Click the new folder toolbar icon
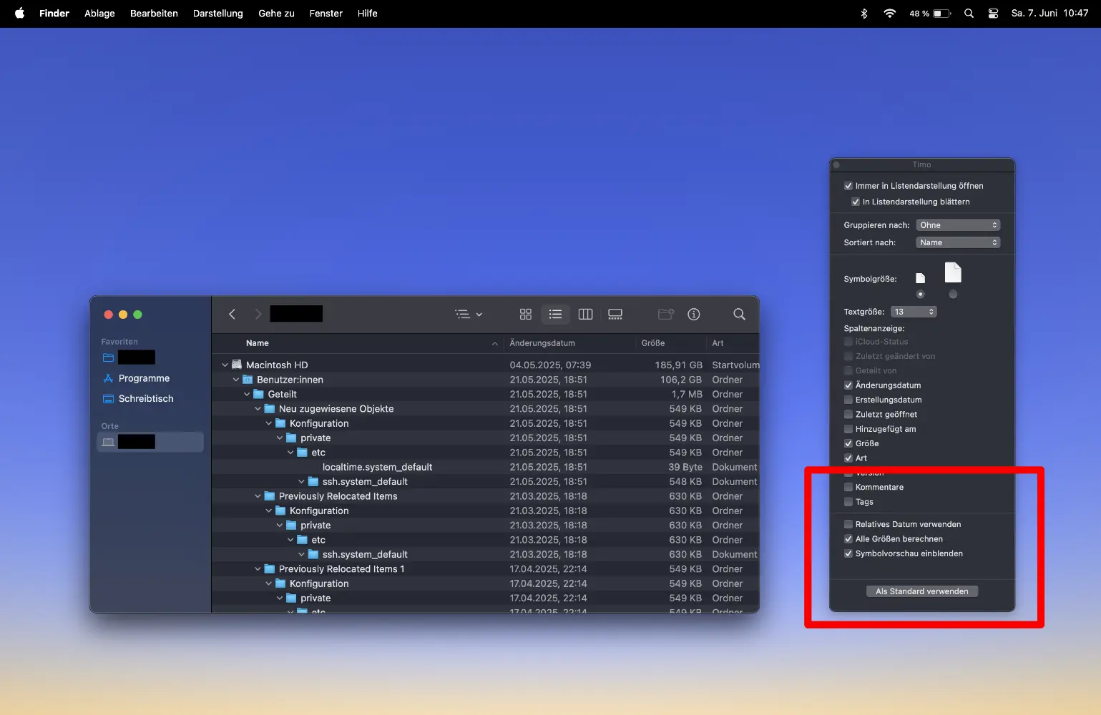 pyautogui.click(x=666, y=314)
